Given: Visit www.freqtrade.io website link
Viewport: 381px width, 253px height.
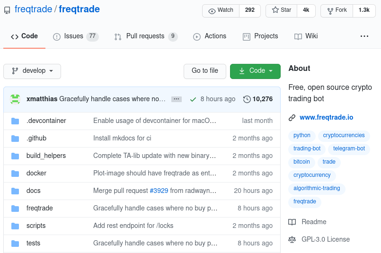Looking at the screenshot, I should [326, 118].
